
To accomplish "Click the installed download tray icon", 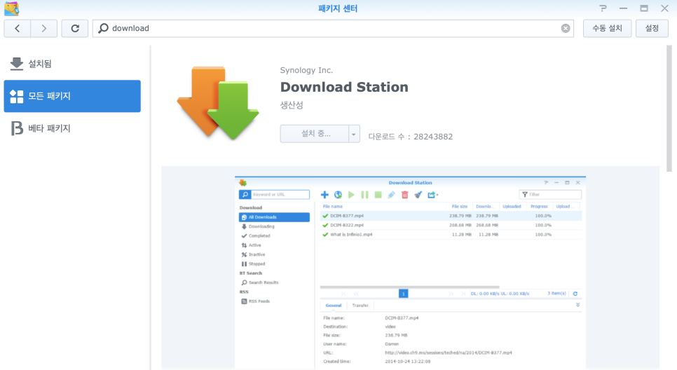I will [x=16, y=64].
